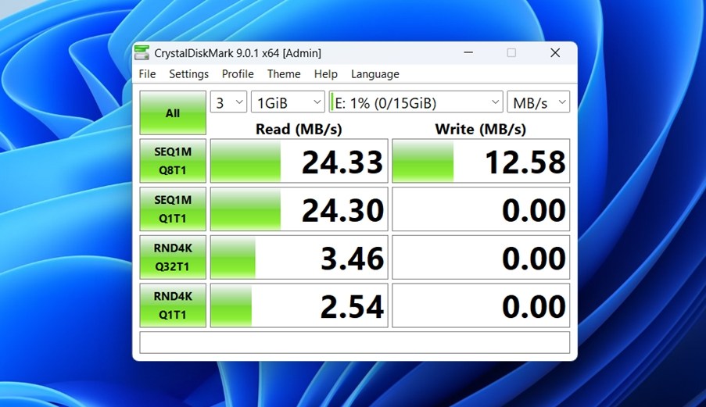The image size is (706, 407).
Task: Click the SEQ1M Q8T1 read result 24.33
Action: pos(299,161)
